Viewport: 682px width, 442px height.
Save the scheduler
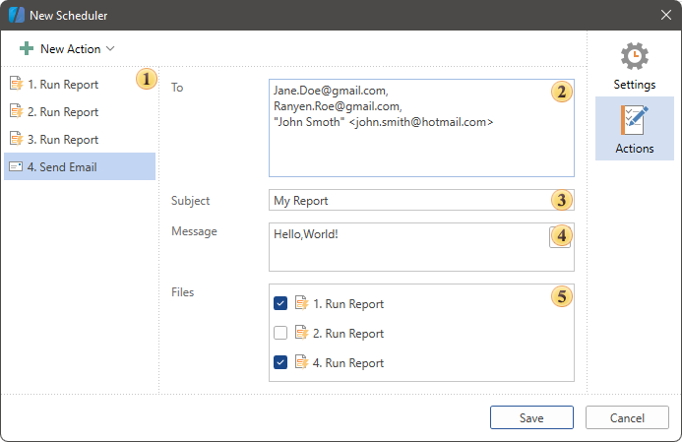coord(531,418)
